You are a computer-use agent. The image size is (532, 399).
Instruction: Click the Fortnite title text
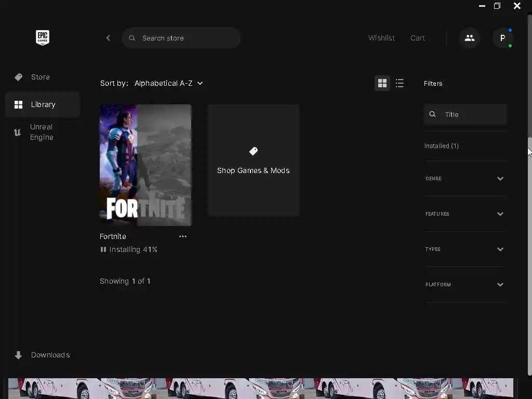click(113, 236)
